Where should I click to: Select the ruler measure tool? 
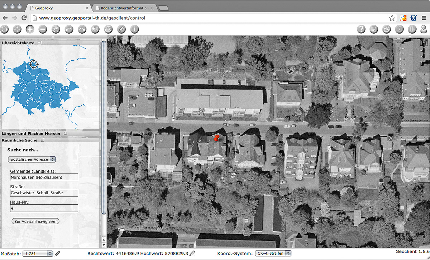click(121, 29)
